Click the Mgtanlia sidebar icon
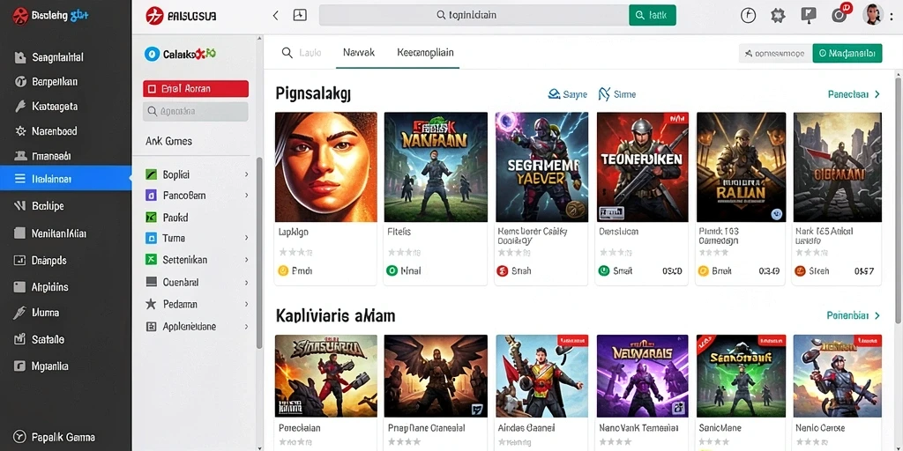Image resolution: width=903 pixels, height=451 pixels. [20, 366]
